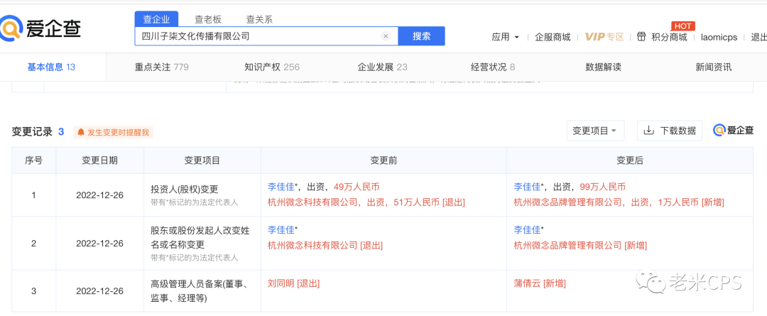
Task: Click 49万人民币 in row 1
Action: (357, 187)
